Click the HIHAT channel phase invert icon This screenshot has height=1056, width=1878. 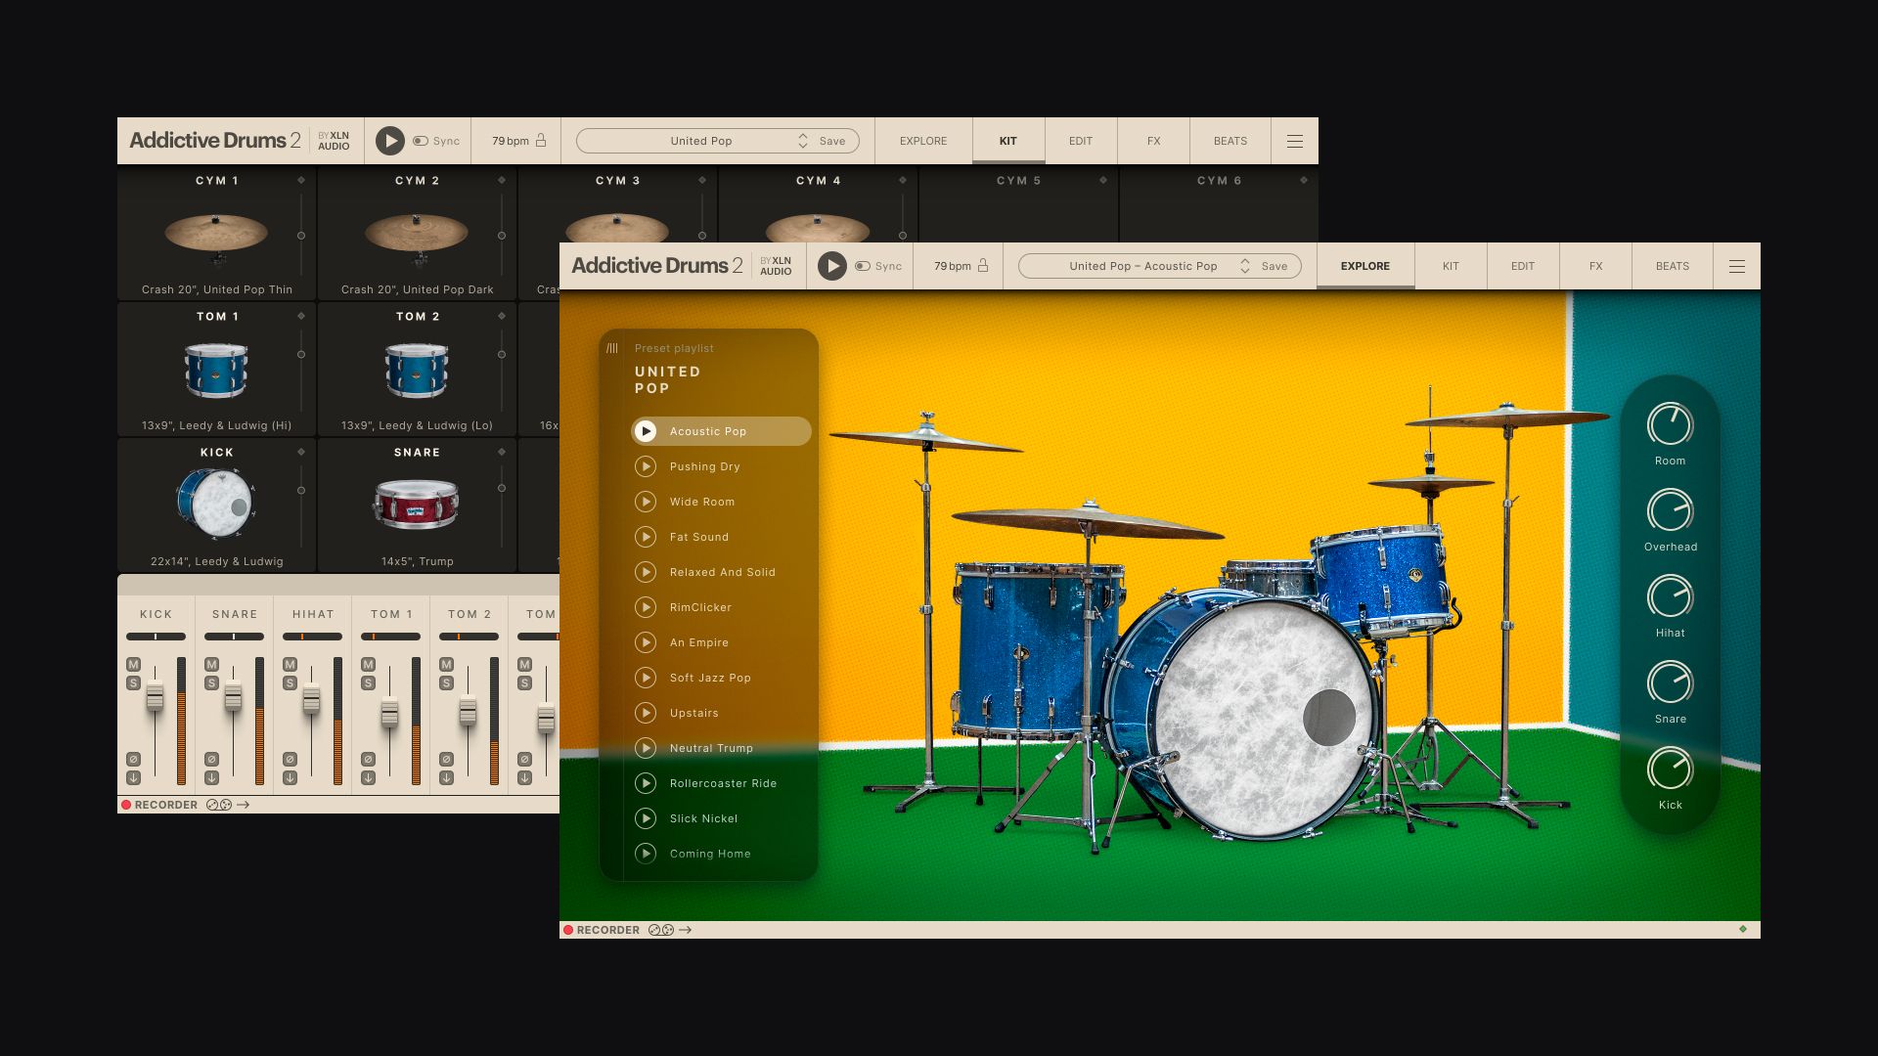coord(290,759)
